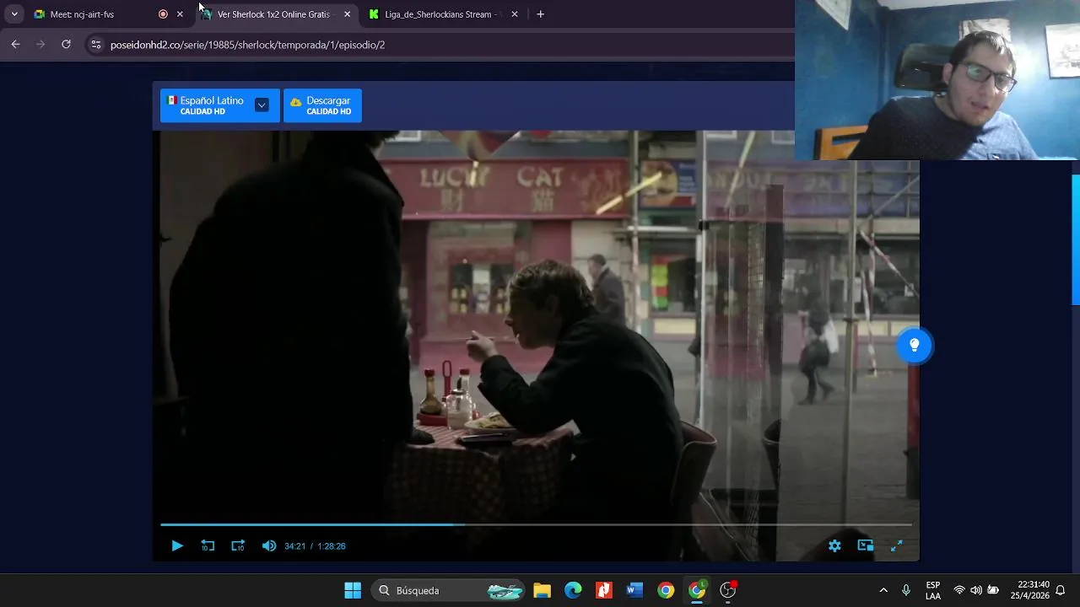This screenshot has height=607, width=1080.
Task: Click the video timestamp 34:21 / 1:28:26
Action: click(315, 546)
